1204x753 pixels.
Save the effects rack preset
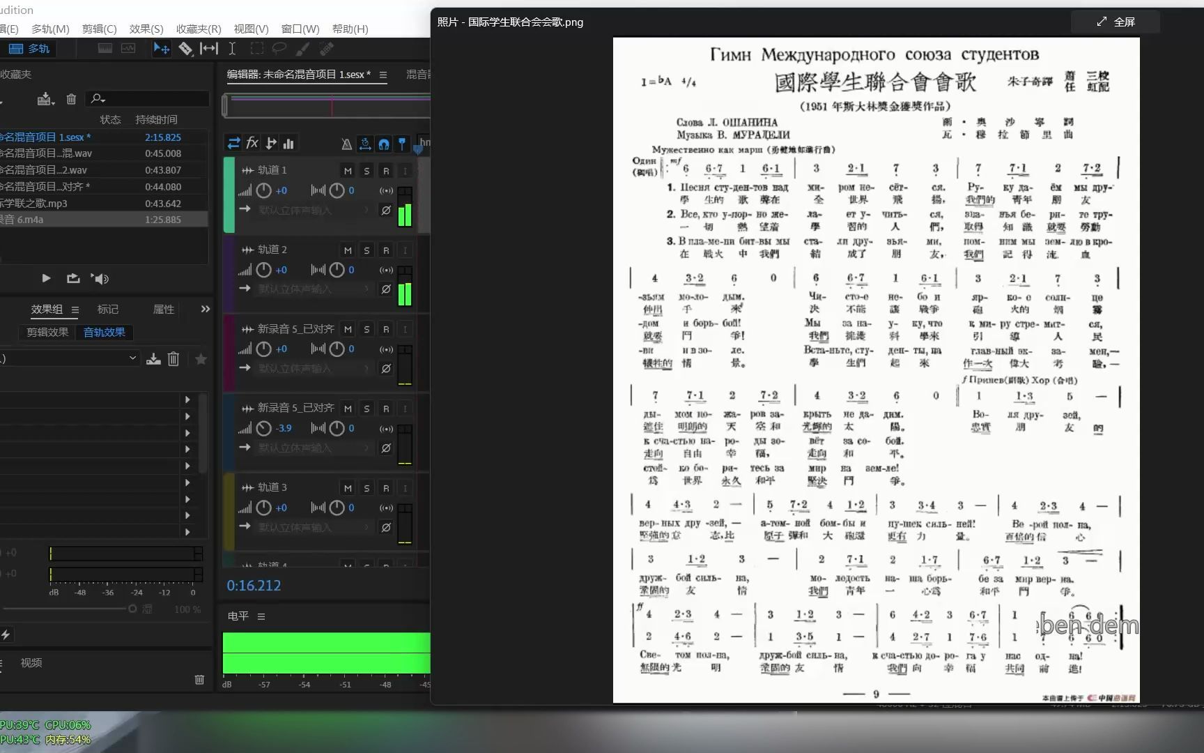coord(153,358)
